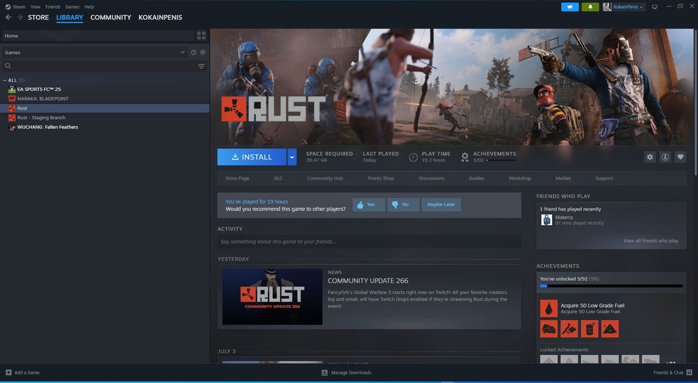
Task: Collapse the ALL games list
Action: (5, 80)
